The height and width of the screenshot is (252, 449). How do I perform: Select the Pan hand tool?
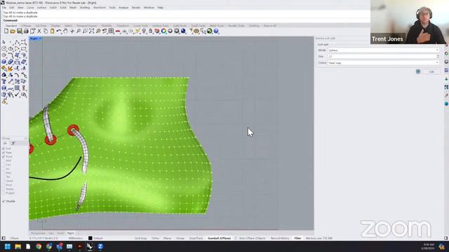65,31
